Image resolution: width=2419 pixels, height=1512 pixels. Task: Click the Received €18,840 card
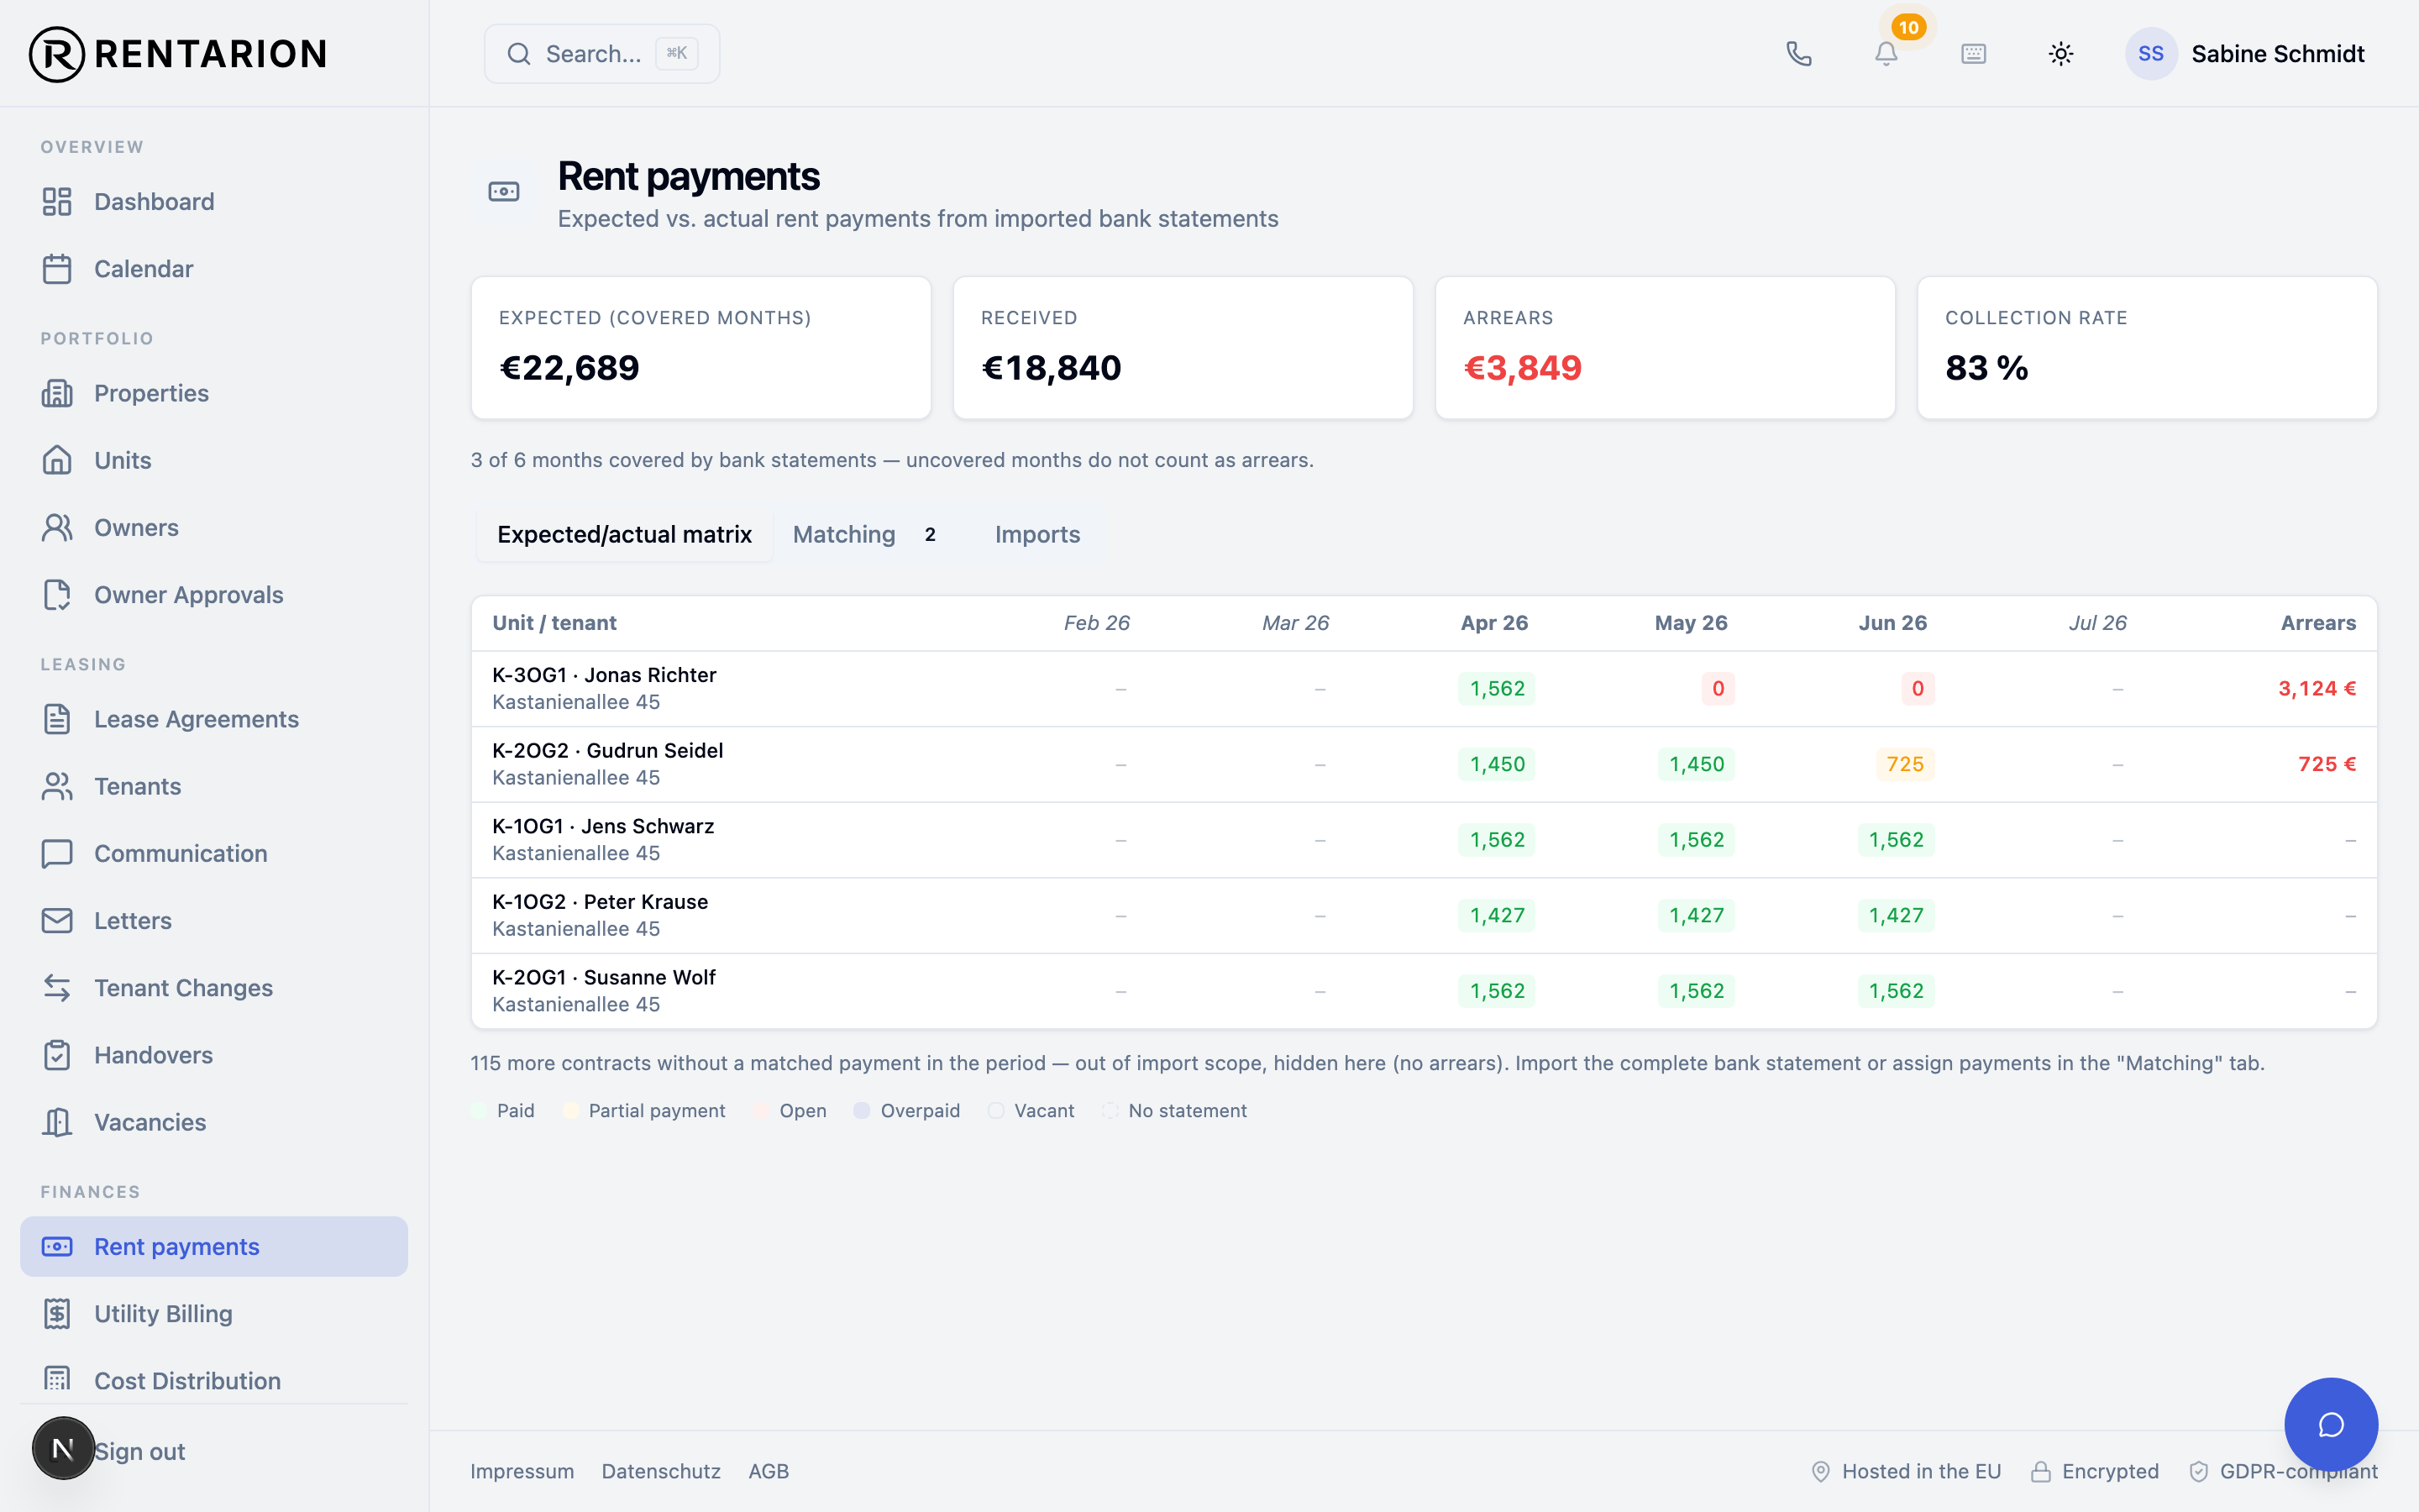1183,348
